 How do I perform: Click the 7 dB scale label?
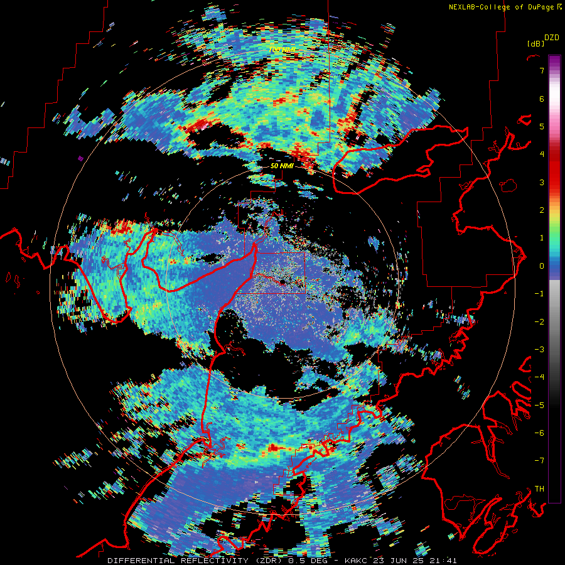coord(542,70)
